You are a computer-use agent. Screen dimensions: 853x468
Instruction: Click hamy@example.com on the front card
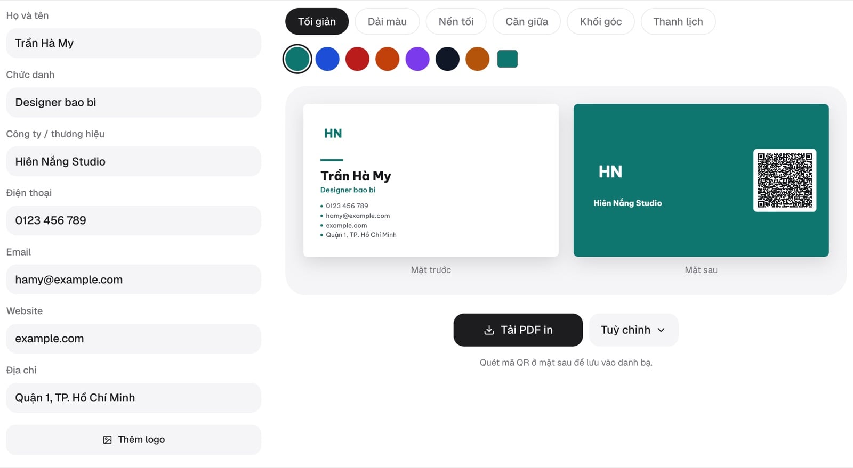point(358,216)
